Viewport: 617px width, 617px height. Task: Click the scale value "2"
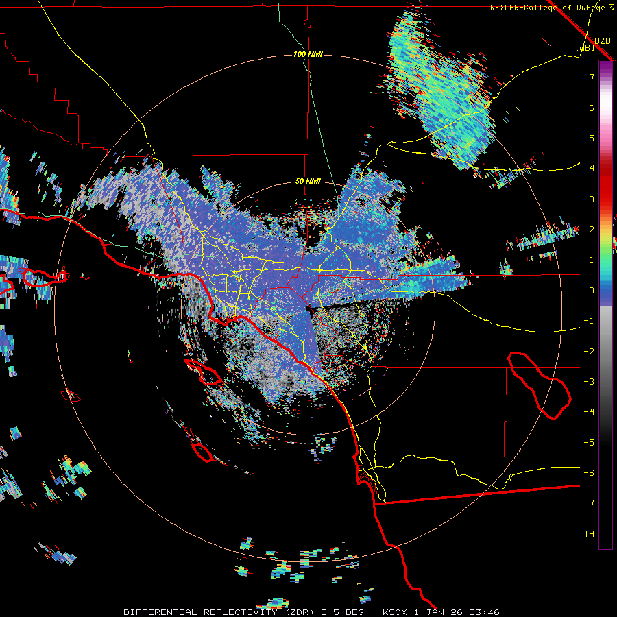click(x=592, y=230)
